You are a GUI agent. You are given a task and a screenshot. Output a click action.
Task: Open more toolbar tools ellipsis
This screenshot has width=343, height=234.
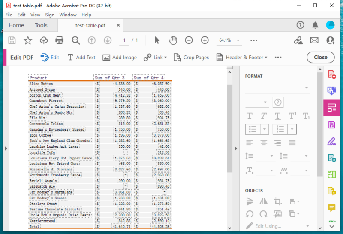254,40
